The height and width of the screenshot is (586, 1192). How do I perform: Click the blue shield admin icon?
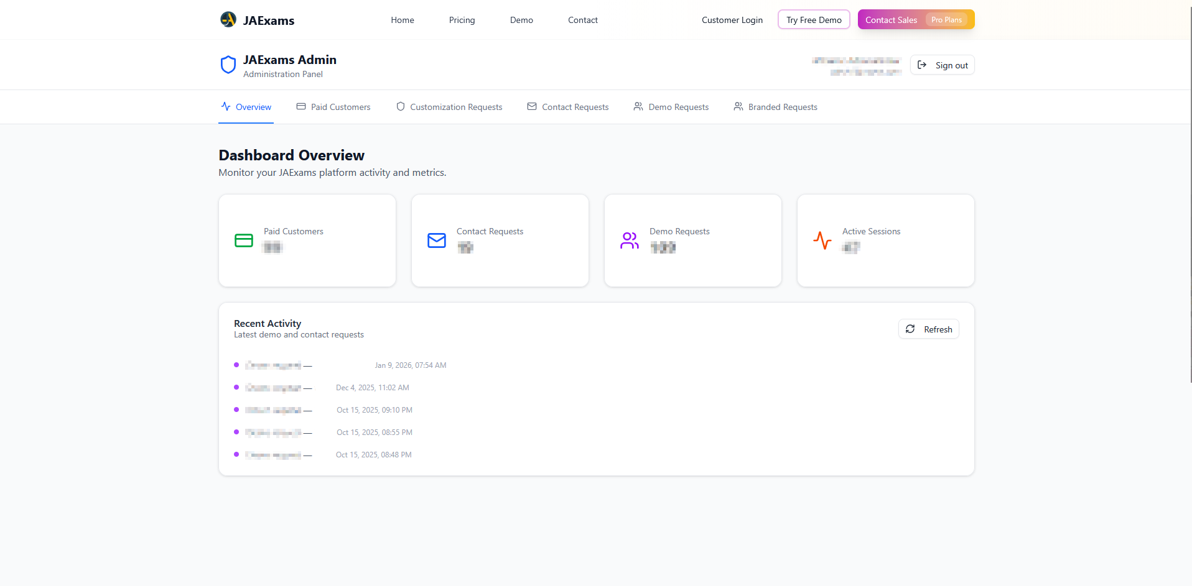228,65
